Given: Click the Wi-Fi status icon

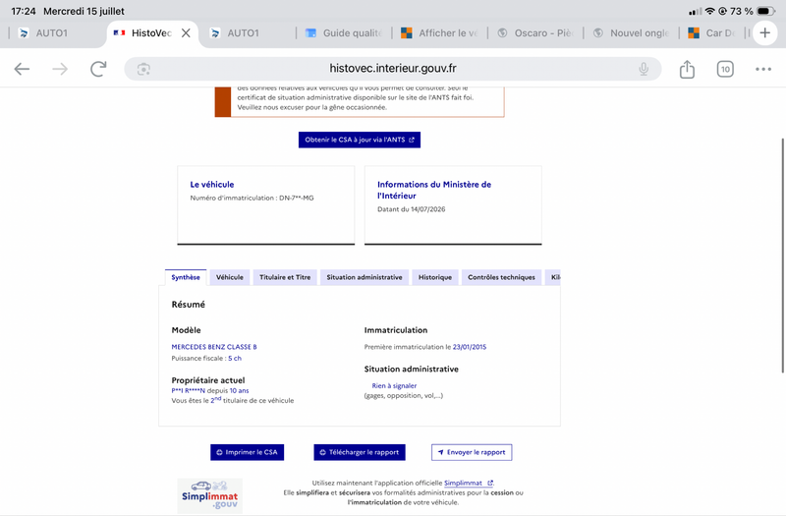Looking at the screenshot, I should (x=709, y=11).
